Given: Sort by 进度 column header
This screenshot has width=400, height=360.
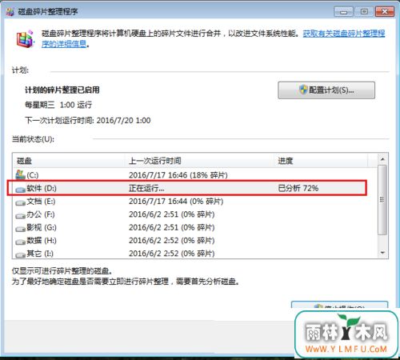Looking at the screenshot, I should click(321, 161).
